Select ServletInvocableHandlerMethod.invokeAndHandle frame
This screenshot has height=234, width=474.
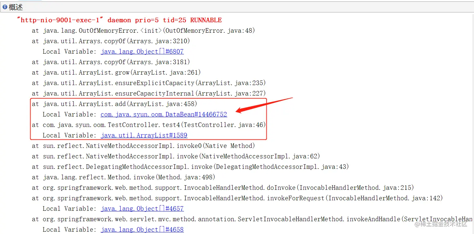click(x=252, y=219)
